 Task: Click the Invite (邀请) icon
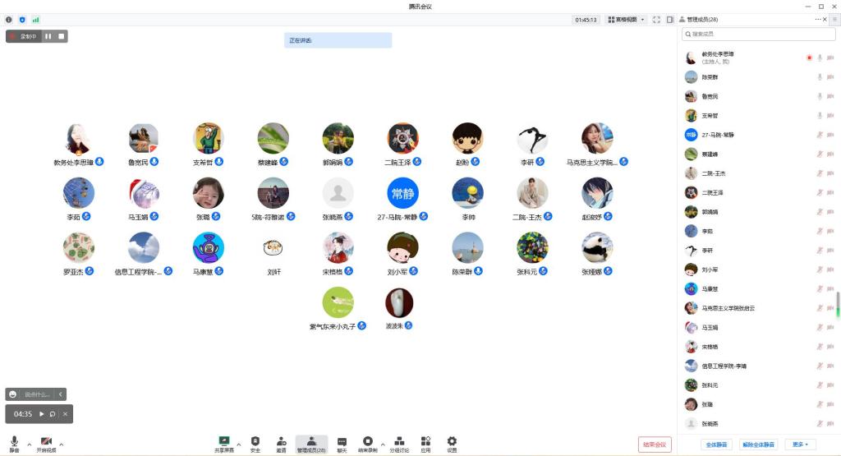point(281,441)
